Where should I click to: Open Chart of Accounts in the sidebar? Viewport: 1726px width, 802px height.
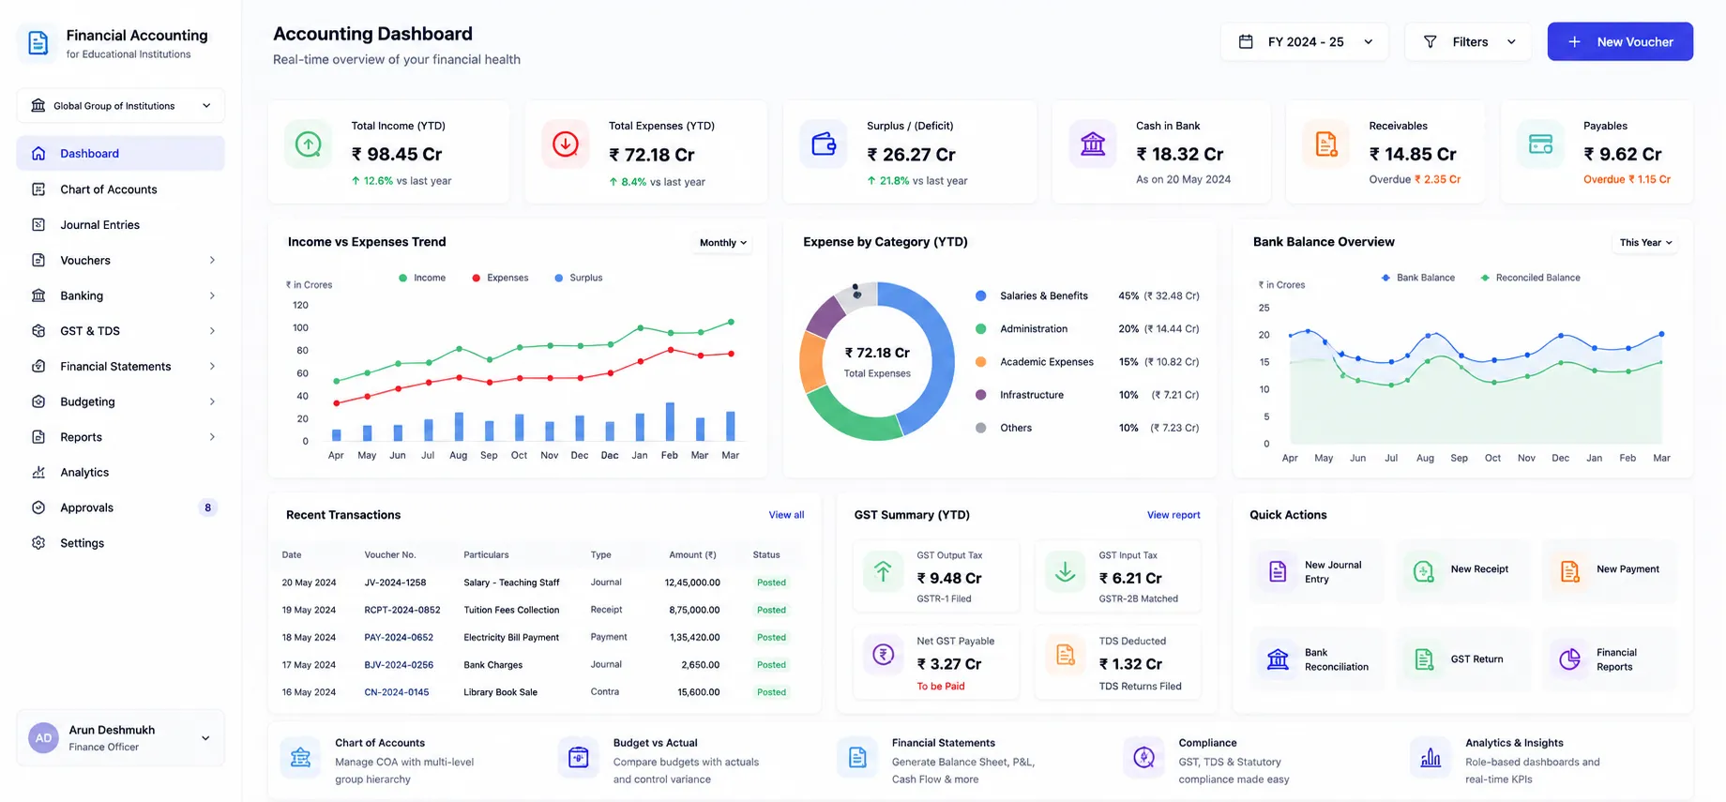tap(120, 189)
